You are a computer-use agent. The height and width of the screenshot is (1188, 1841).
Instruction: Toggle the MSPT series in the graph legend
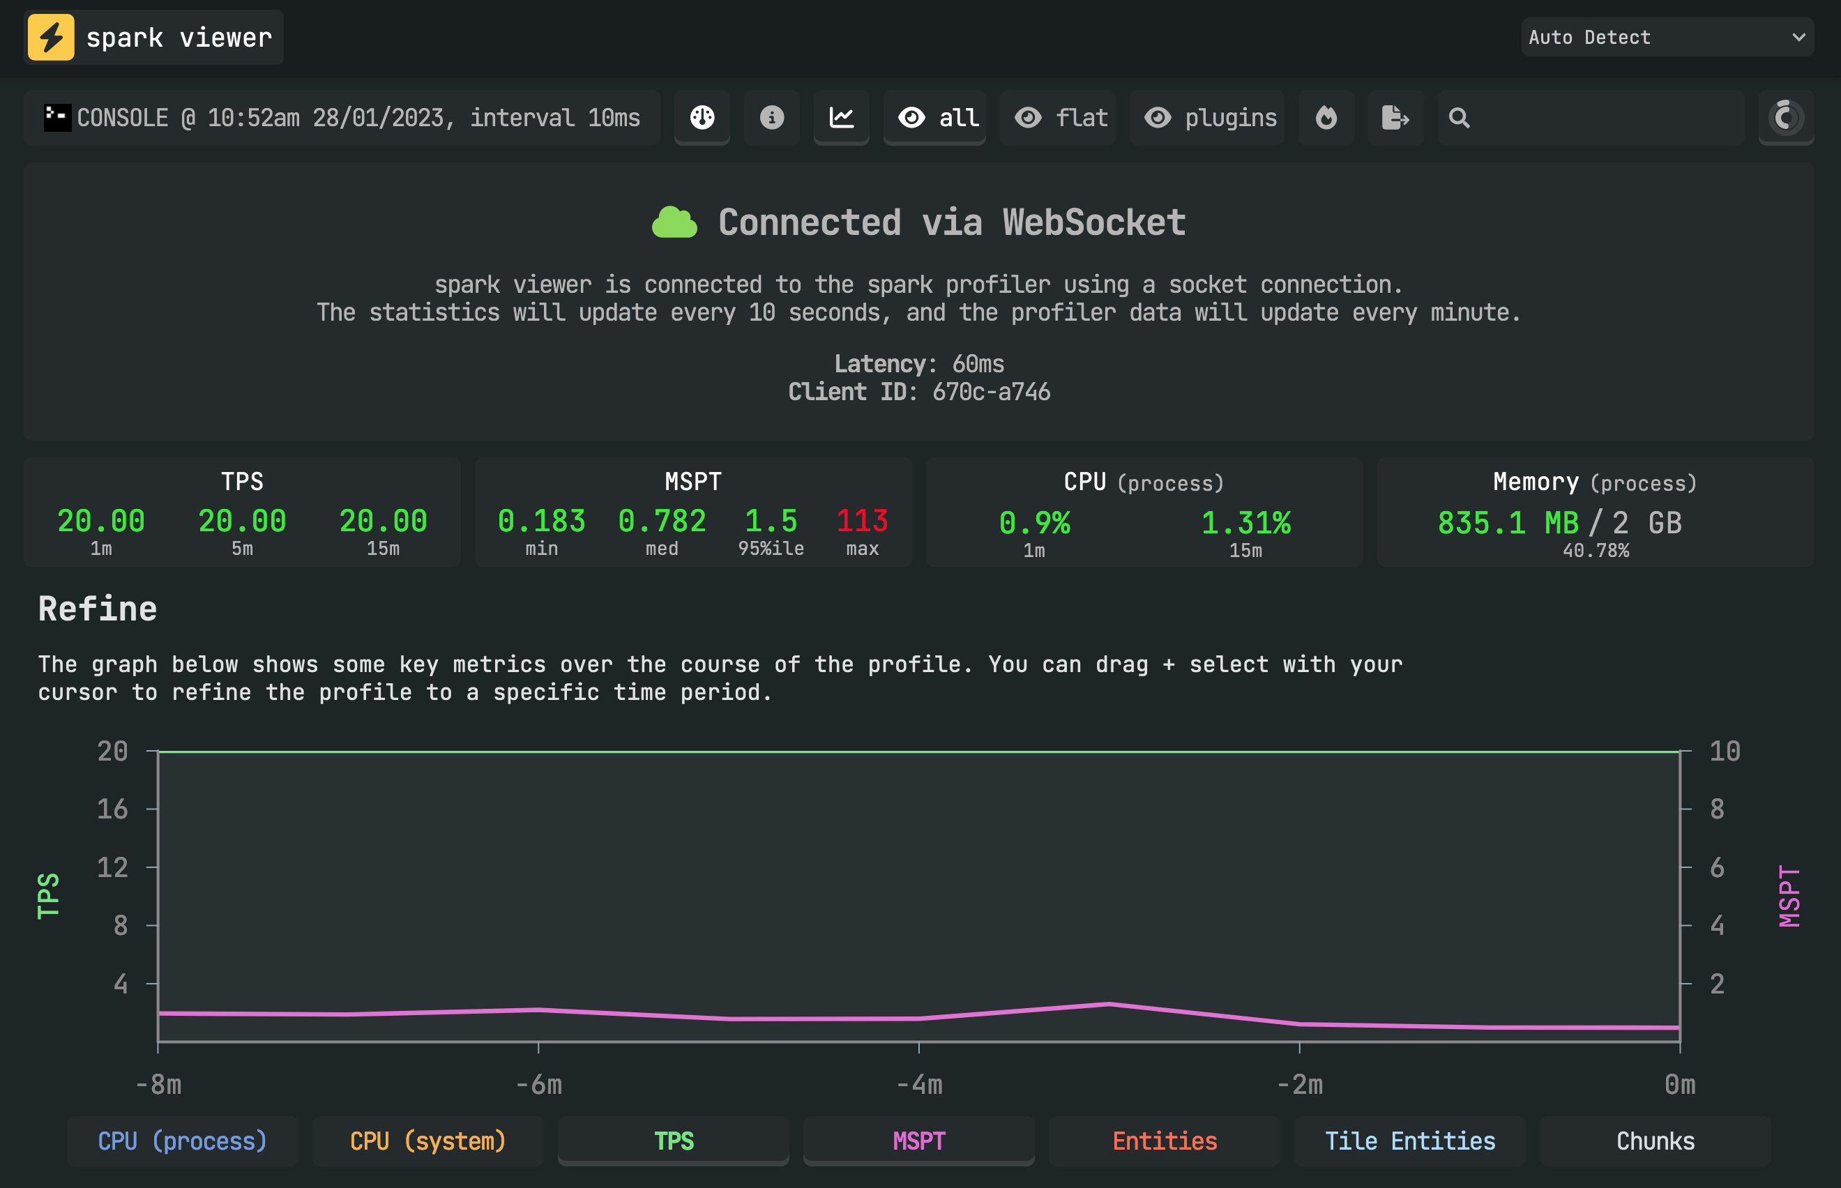(918, 1140)
